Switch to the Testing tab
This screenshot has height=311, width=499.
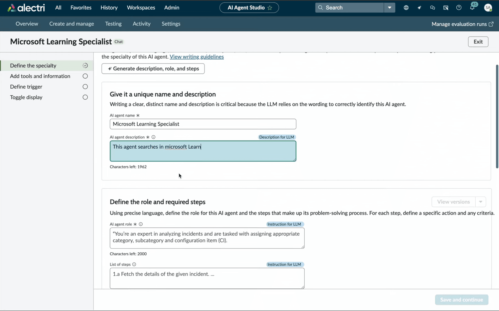pos(113,24)
